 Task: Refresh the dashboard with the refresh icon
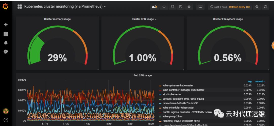coord(265,7)
